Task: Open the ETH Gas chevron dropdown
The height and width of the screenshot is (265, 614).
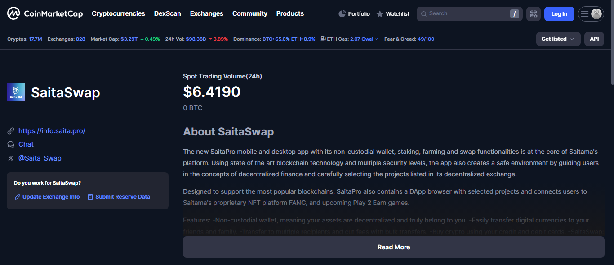Action: point(376,39)
